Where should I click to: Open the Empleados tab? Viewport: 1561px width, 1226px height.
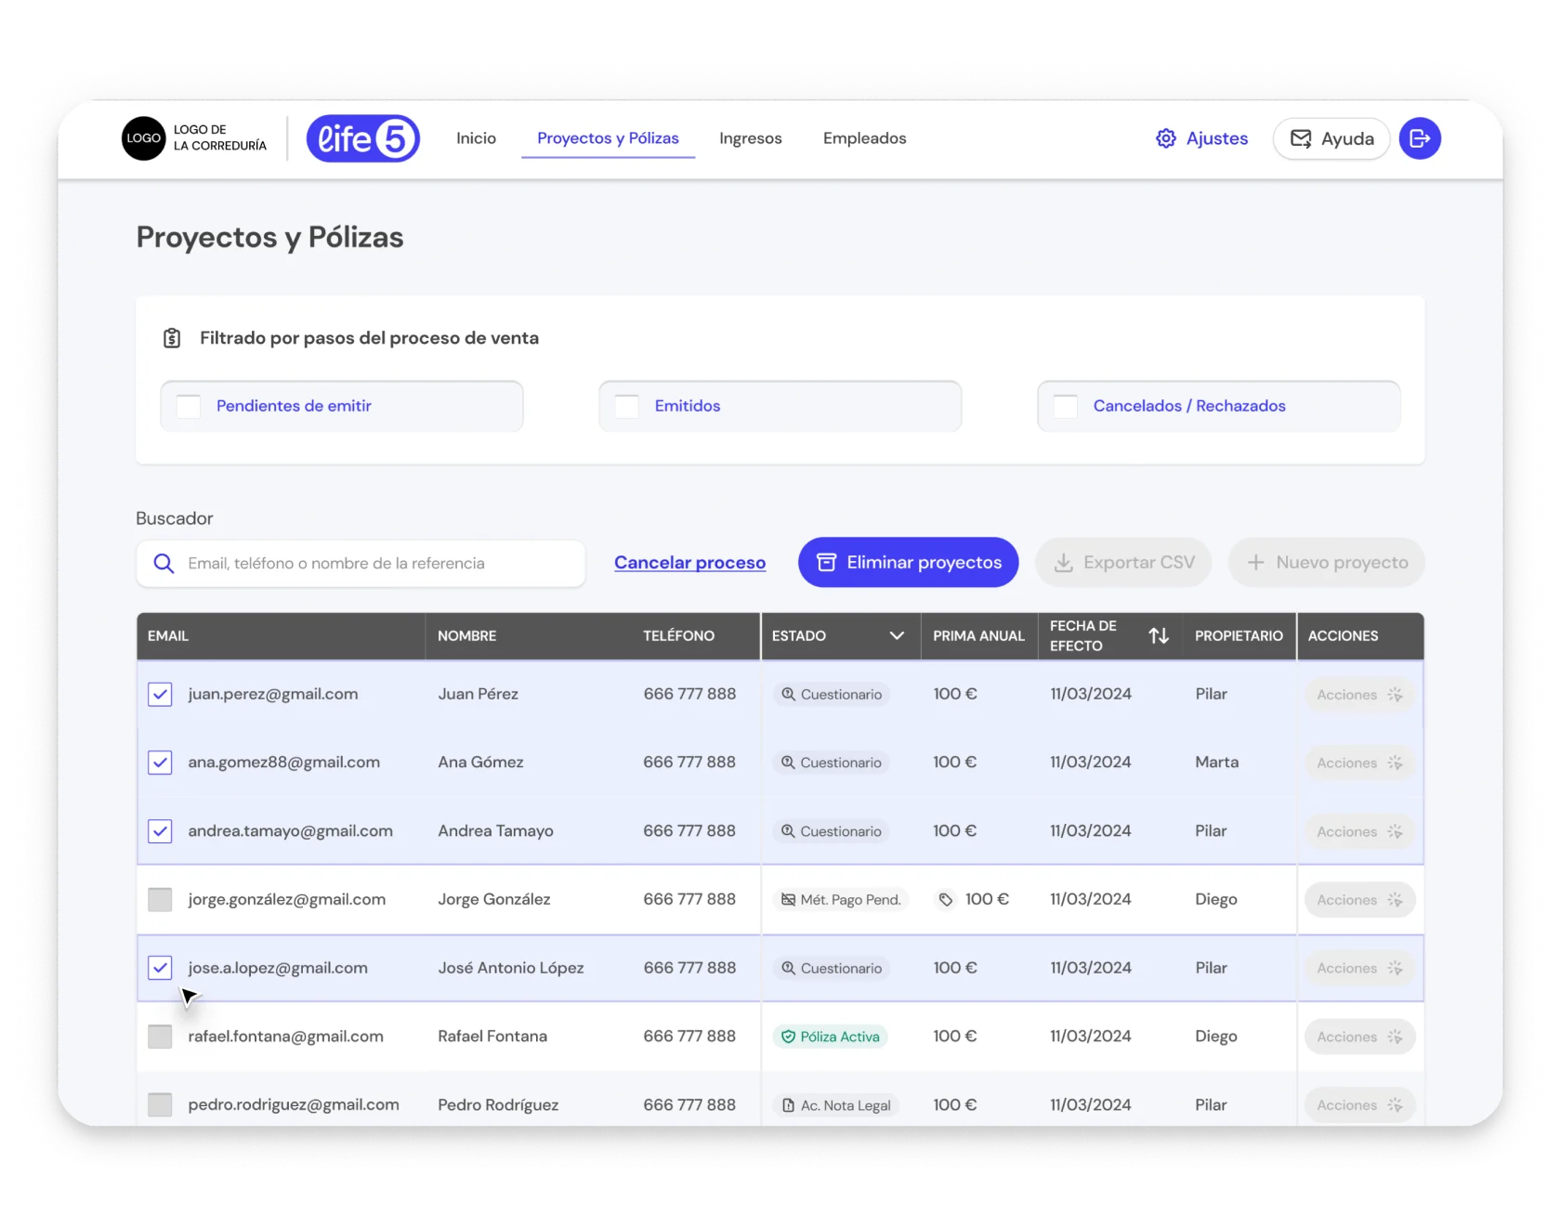(864, 138)
